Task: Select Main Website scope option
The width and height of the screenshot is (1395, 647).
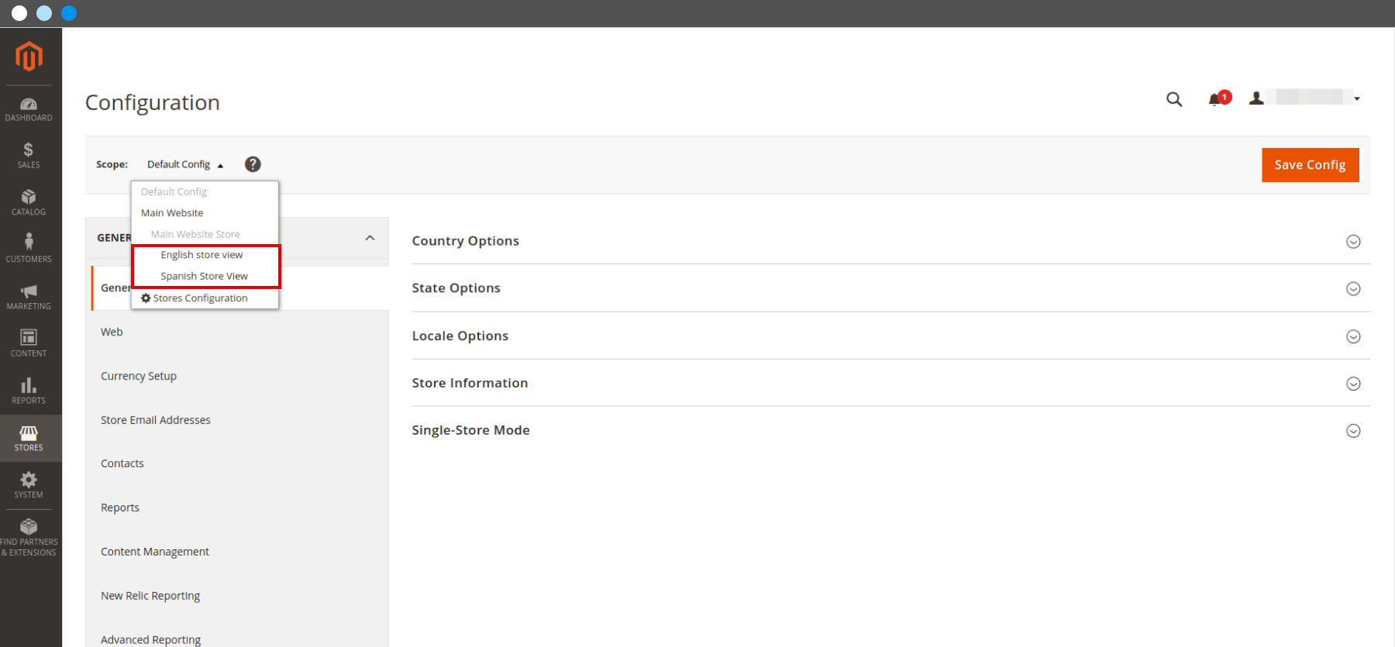Action: tap(172, 213)
